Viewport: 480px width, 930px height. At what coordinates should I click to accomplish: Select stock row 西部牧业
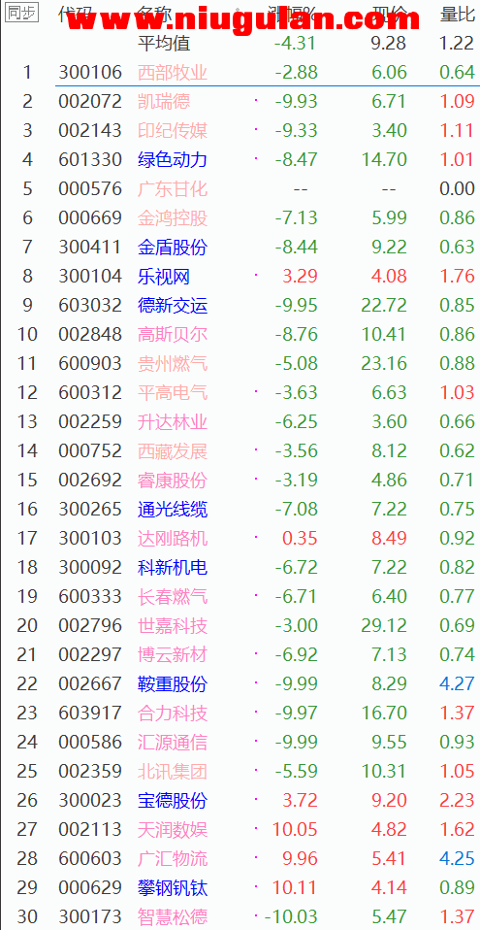coord(240,72)
